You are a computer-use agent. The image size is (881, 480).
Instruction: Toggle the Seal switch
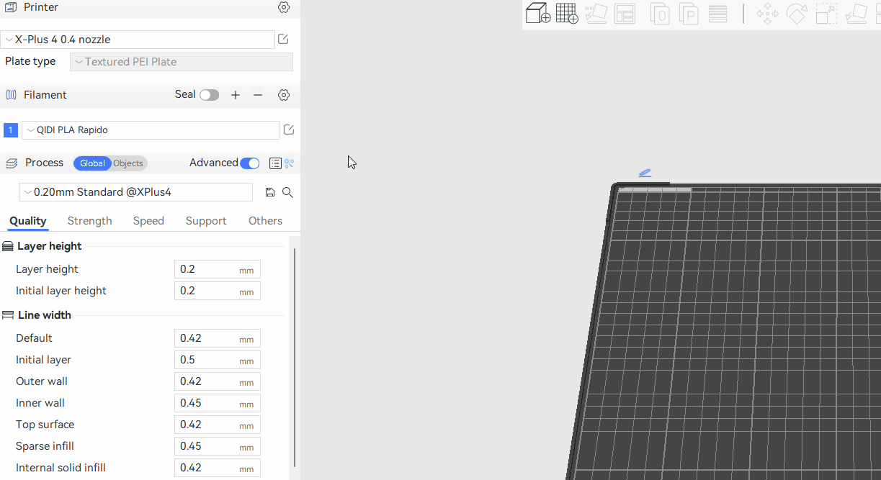click(209, 95)
